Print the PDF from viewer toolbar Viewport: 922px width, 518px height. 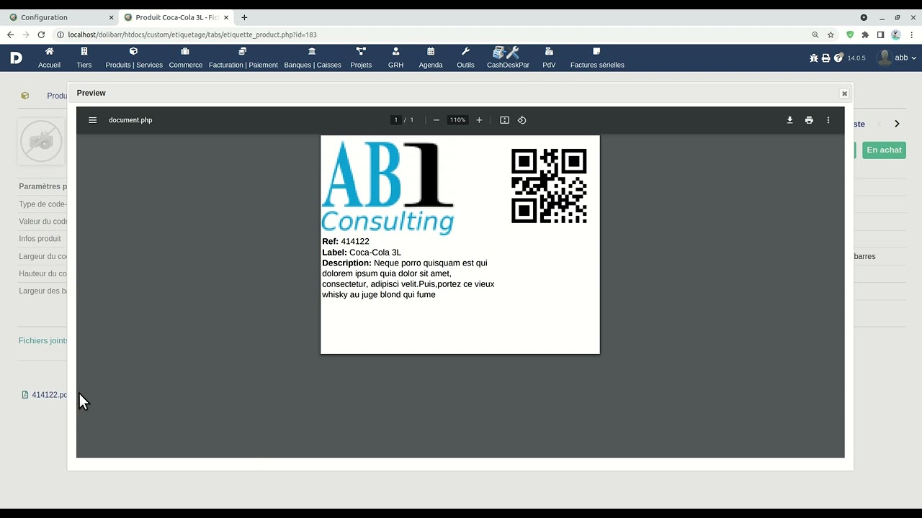809,120
